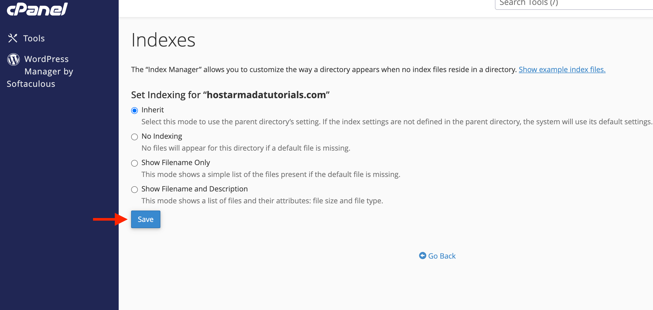
Task: Click 'This mode shows a simple list' description
Action: (x=271, y=174)
